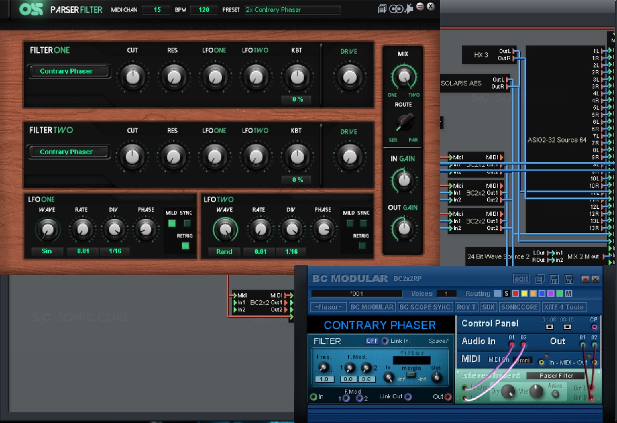Viewport: 617px width, 423px height.
Task: Open the SONICCORE module menu
Action: tap(520, 307)
